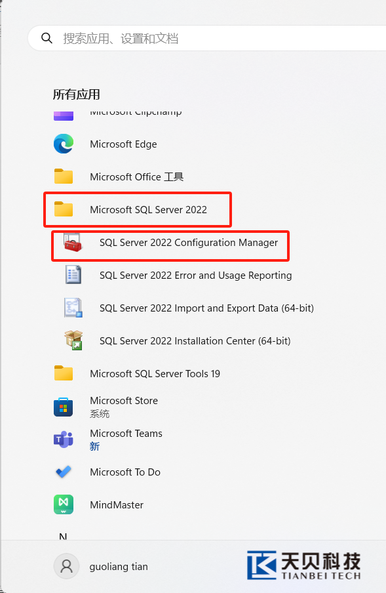Screen dimensions: 386x593
Task: Click the Error and Usage Reporting document icon
Action: pyautogui.click(x=73, y=275)
